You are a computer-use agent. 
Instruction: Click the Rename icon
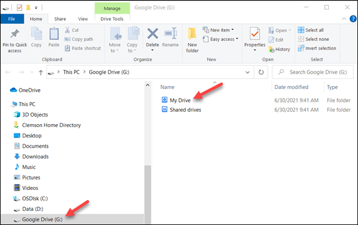coord(171,33)
